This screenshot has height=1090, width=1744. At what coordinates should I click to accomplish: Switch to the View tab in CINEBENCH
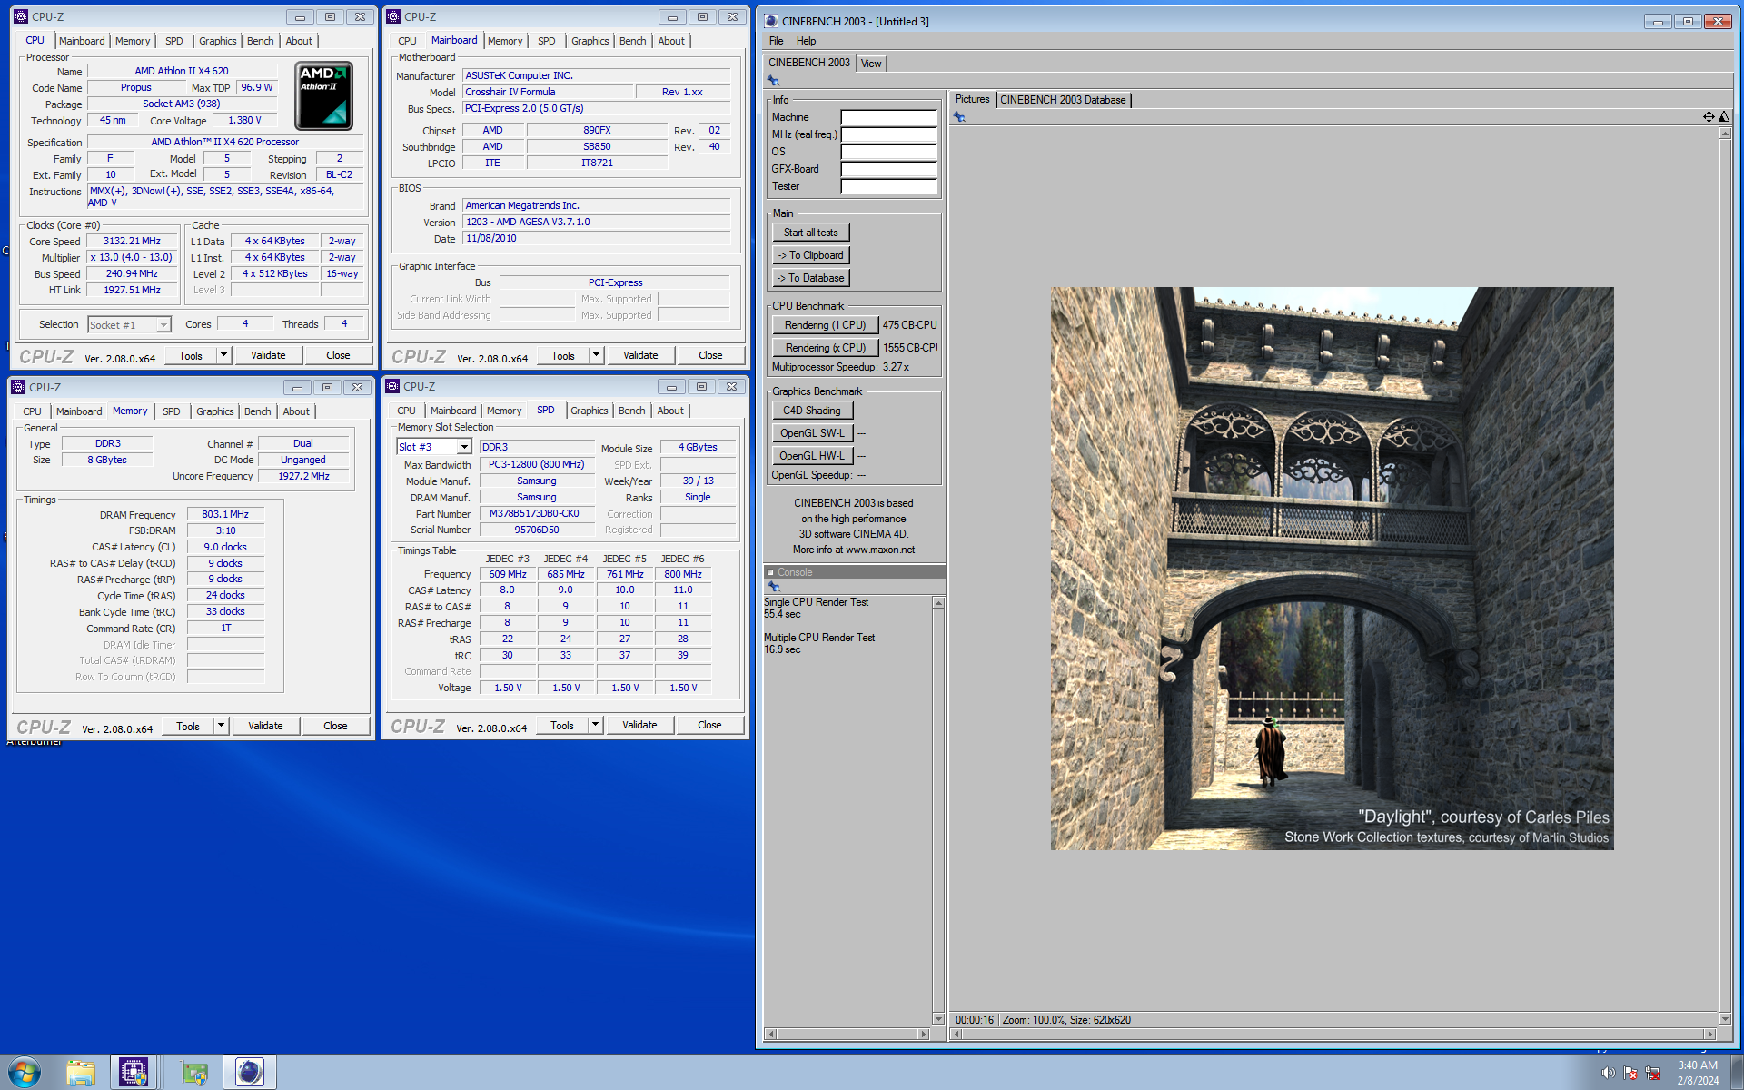[x=871, y=64]
